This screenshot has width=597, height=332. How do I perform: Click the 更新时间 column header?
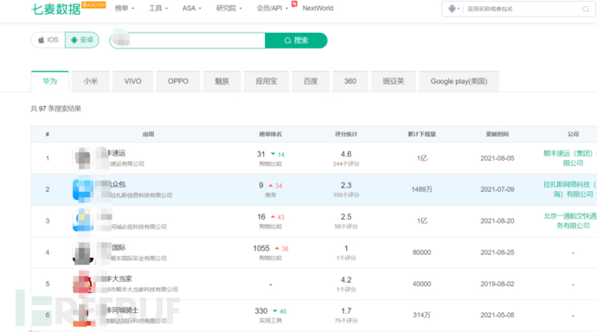[x=497, y=134]
